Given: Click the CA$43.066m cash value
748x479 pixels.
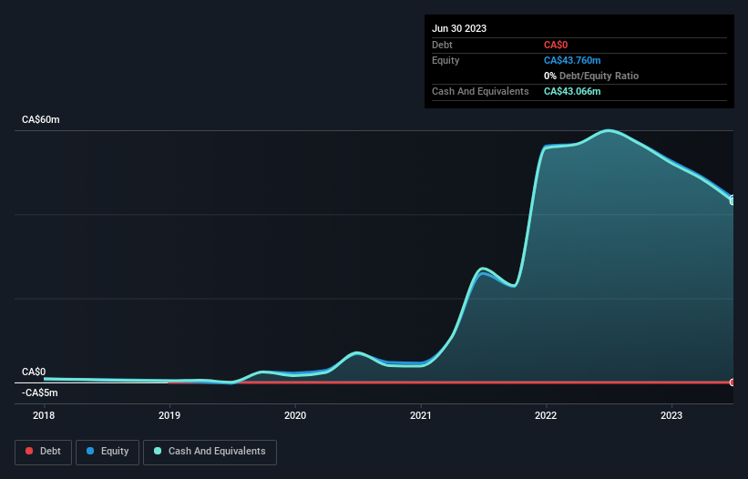Looking at the screenshot, I should (572, 91).
